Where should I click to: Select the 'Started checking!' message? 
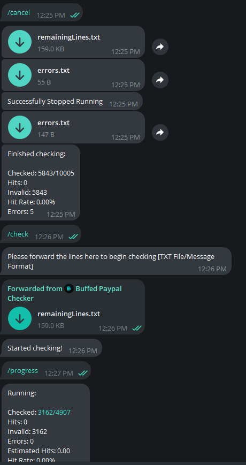point(51,348)
